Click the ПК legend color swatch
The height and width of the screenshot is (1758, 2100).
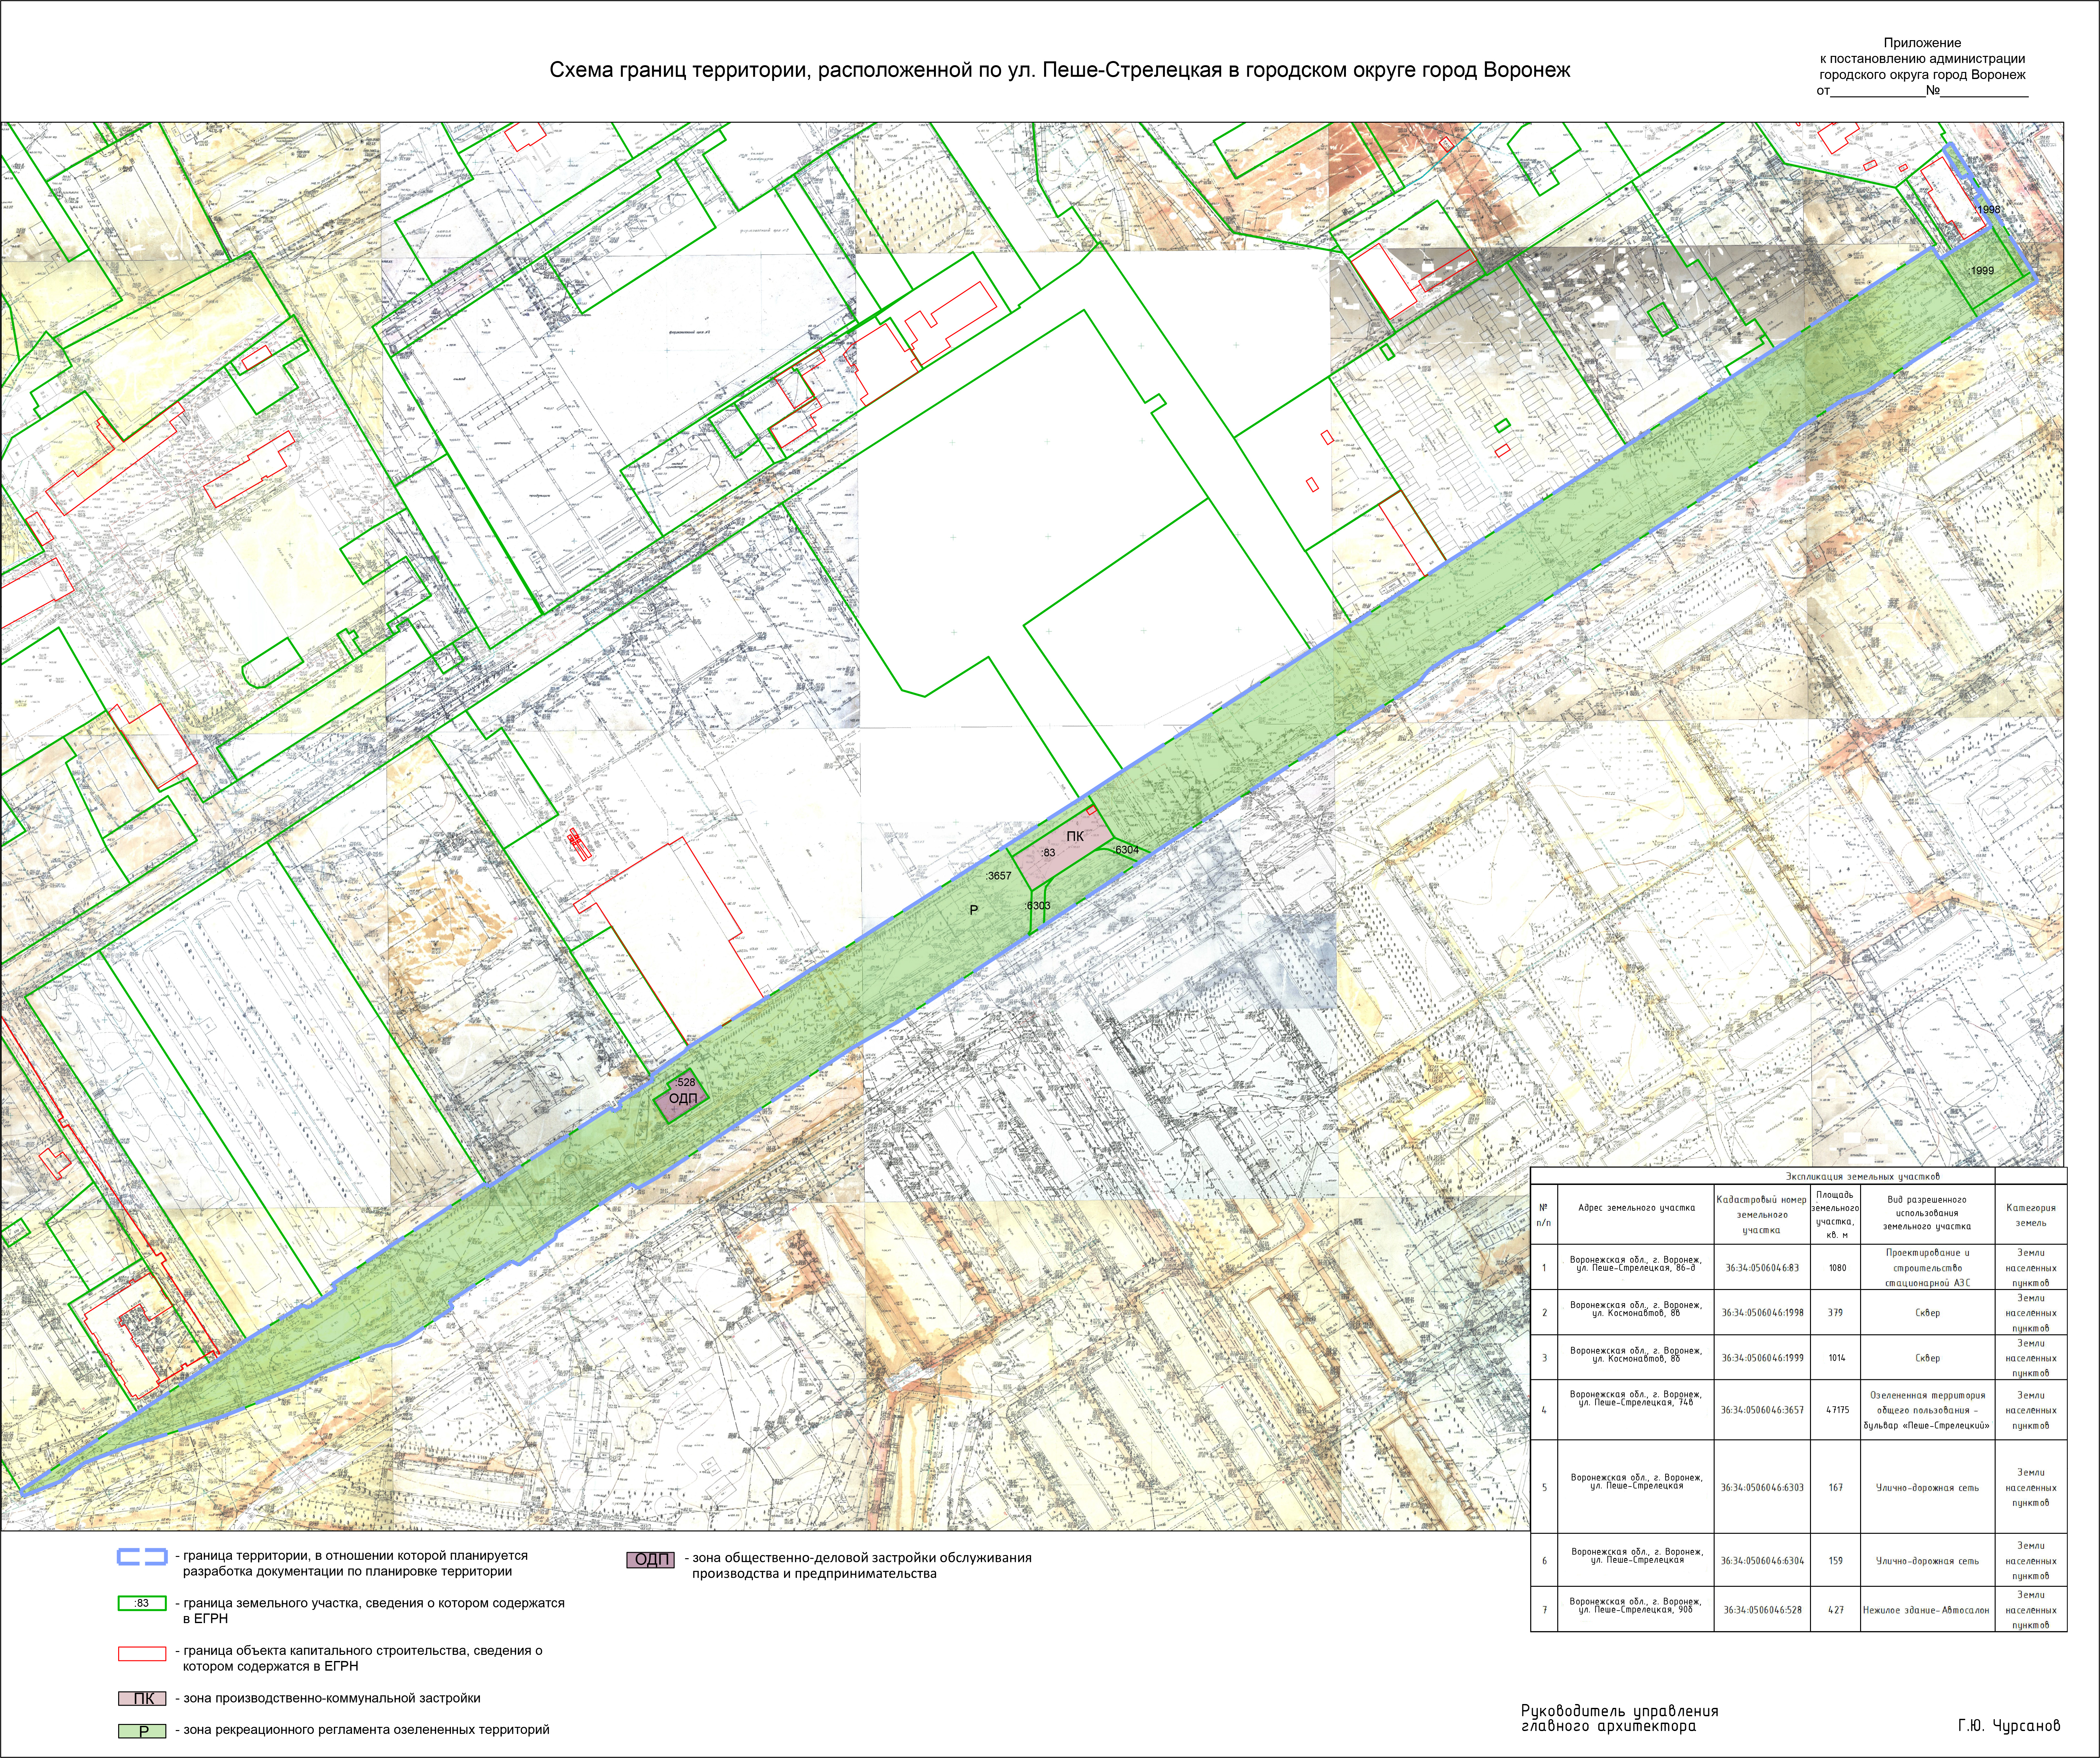142,1698
